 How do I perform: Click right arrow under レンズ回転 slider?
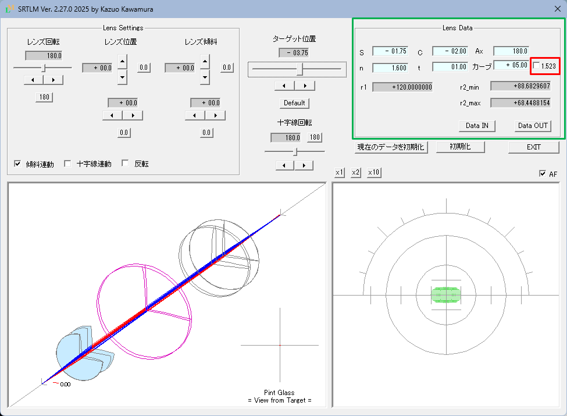[54, 80]
